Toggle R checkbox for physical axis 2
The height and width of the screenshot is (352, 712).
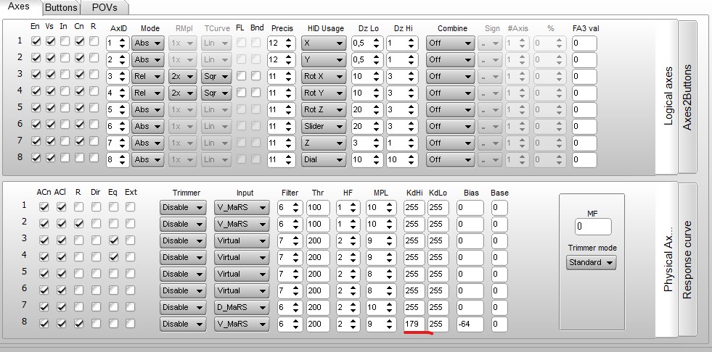(x=78, y=223)
